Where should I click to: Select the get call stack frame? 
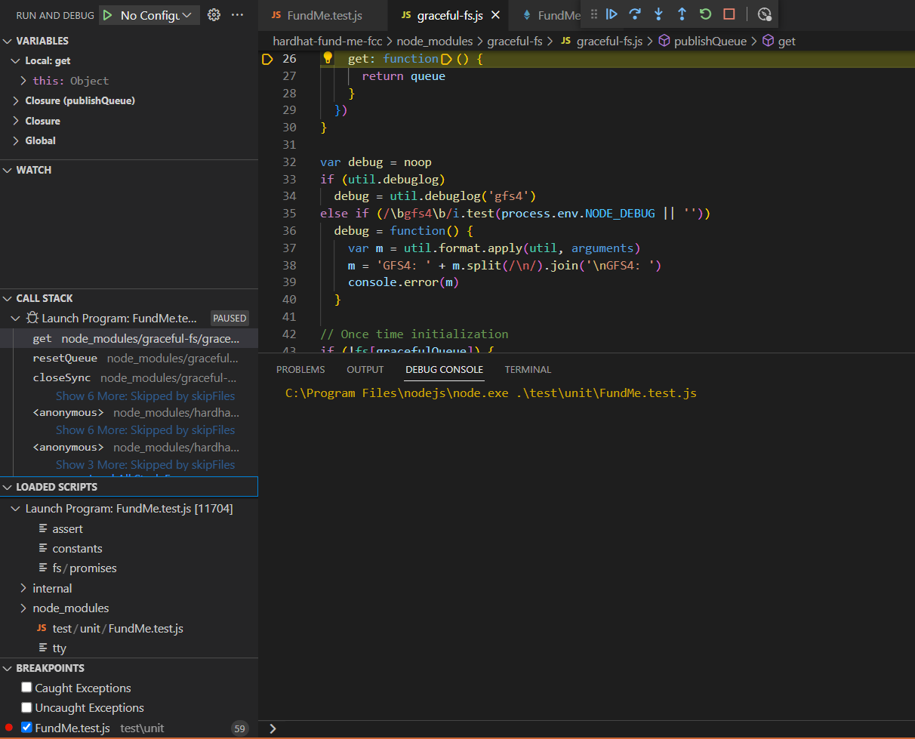click(129, 339)
